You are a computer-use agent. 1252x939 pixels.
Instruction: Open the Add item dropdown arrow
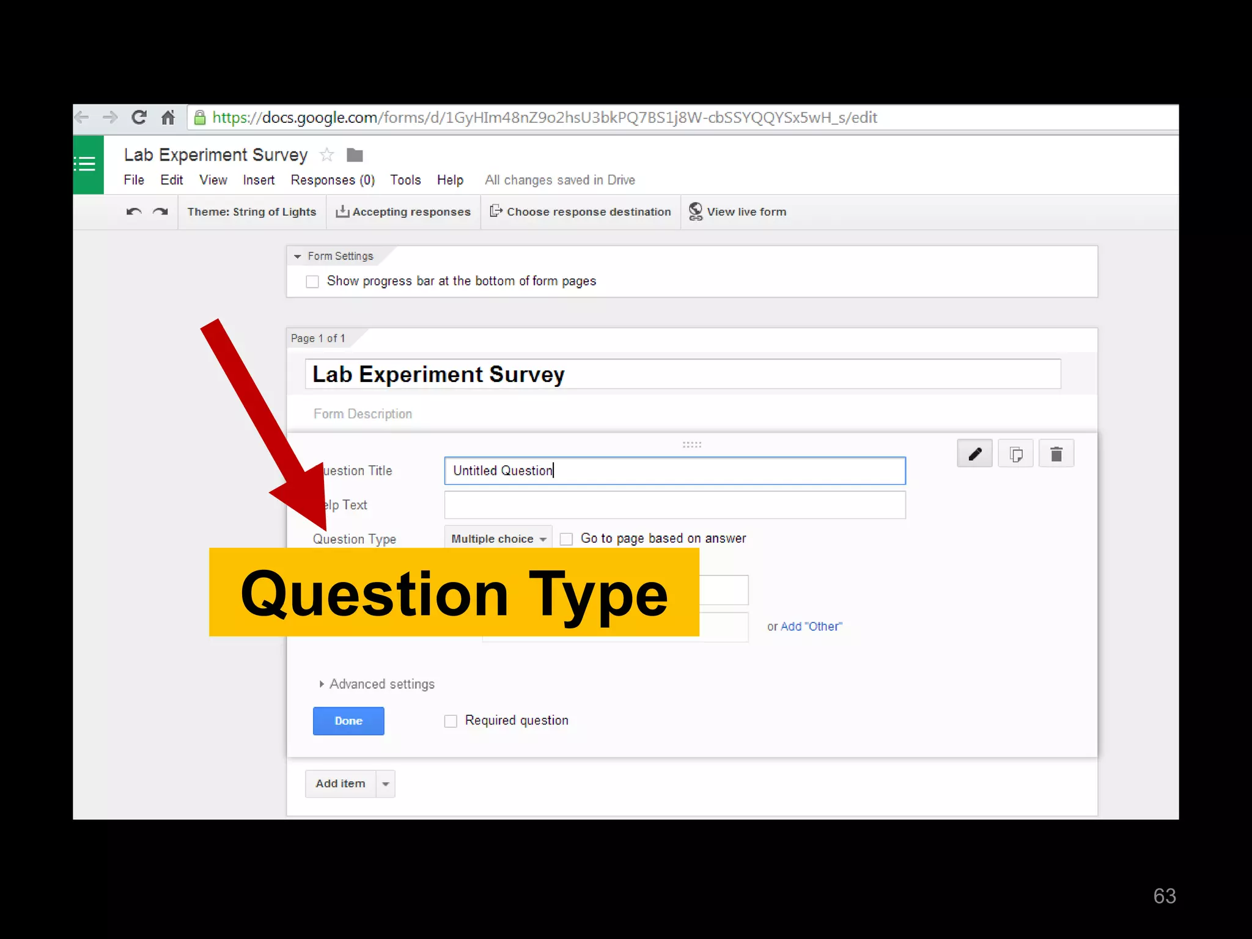click(386, 784)
